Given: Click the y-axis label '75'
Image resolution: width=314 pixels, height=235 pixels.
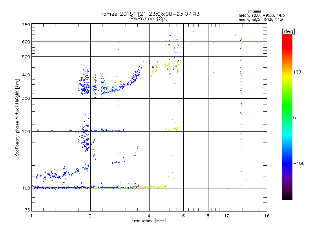Looking at the screenshot, I should pos(27,210).
